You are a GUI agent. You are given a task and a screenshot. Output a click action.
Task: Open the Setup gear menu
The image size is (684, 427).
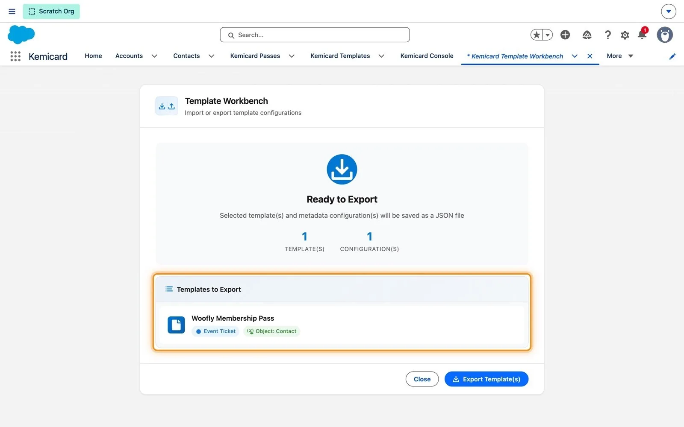(x=625, y=35)
